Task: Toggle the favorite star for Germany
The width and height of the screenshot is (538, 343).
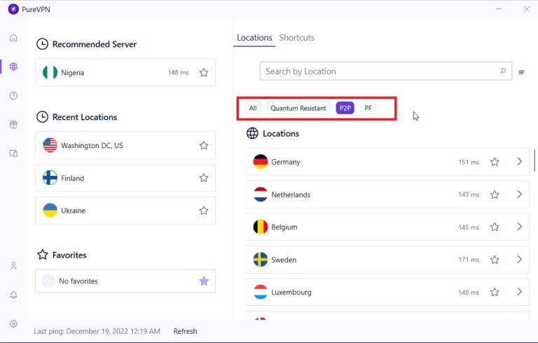Action: [495, 162]
